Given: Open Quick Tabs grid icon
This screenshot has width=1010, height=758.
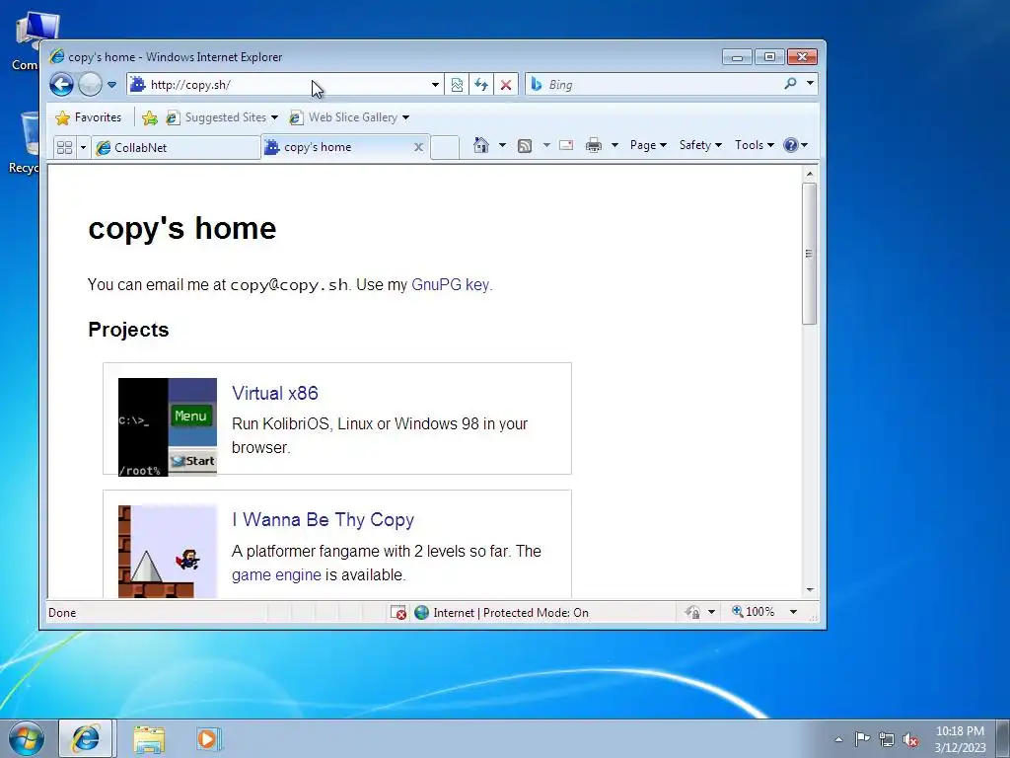Looking at the screenshot, I should [x=64, y=148].
